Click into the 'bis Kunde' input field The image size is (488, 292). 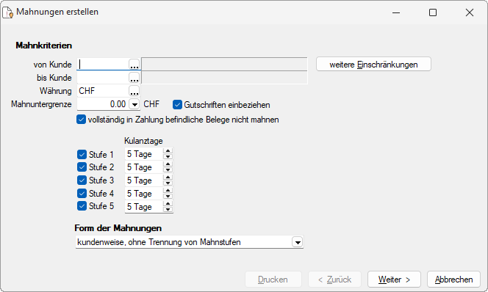(103, 78)
